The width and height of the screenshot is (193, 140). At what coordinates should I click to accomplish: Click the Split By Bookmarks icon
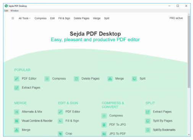pos(148,130)
